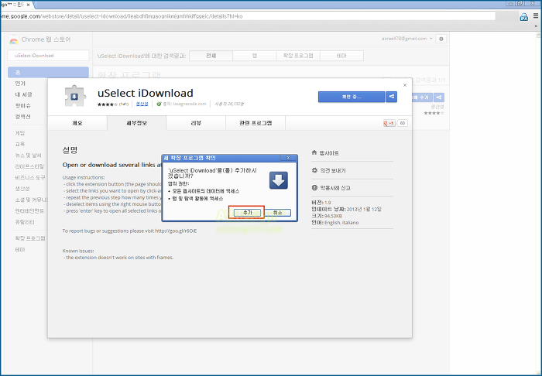Open 테마 in the sidebar
Screen dimensions: 542x376
coord(19,249)
